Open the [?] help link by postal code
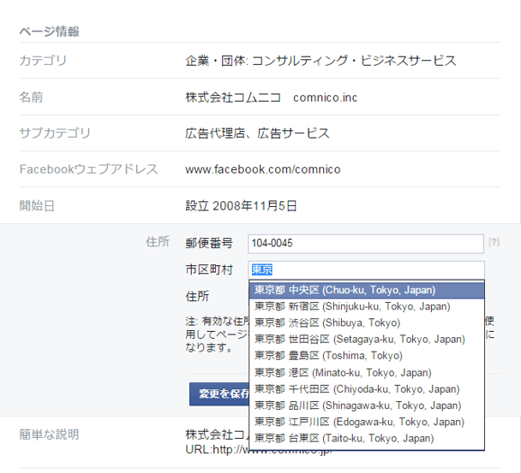The height and width of the screenshot is (473, 521). tap(494, 242)
